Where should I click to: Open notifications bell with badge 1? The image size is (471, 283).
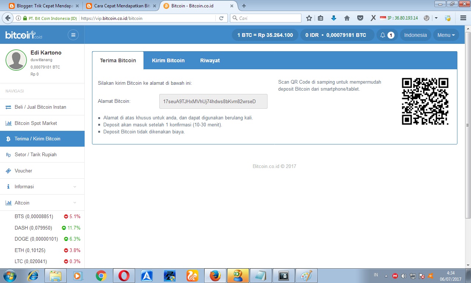point(387,35)
